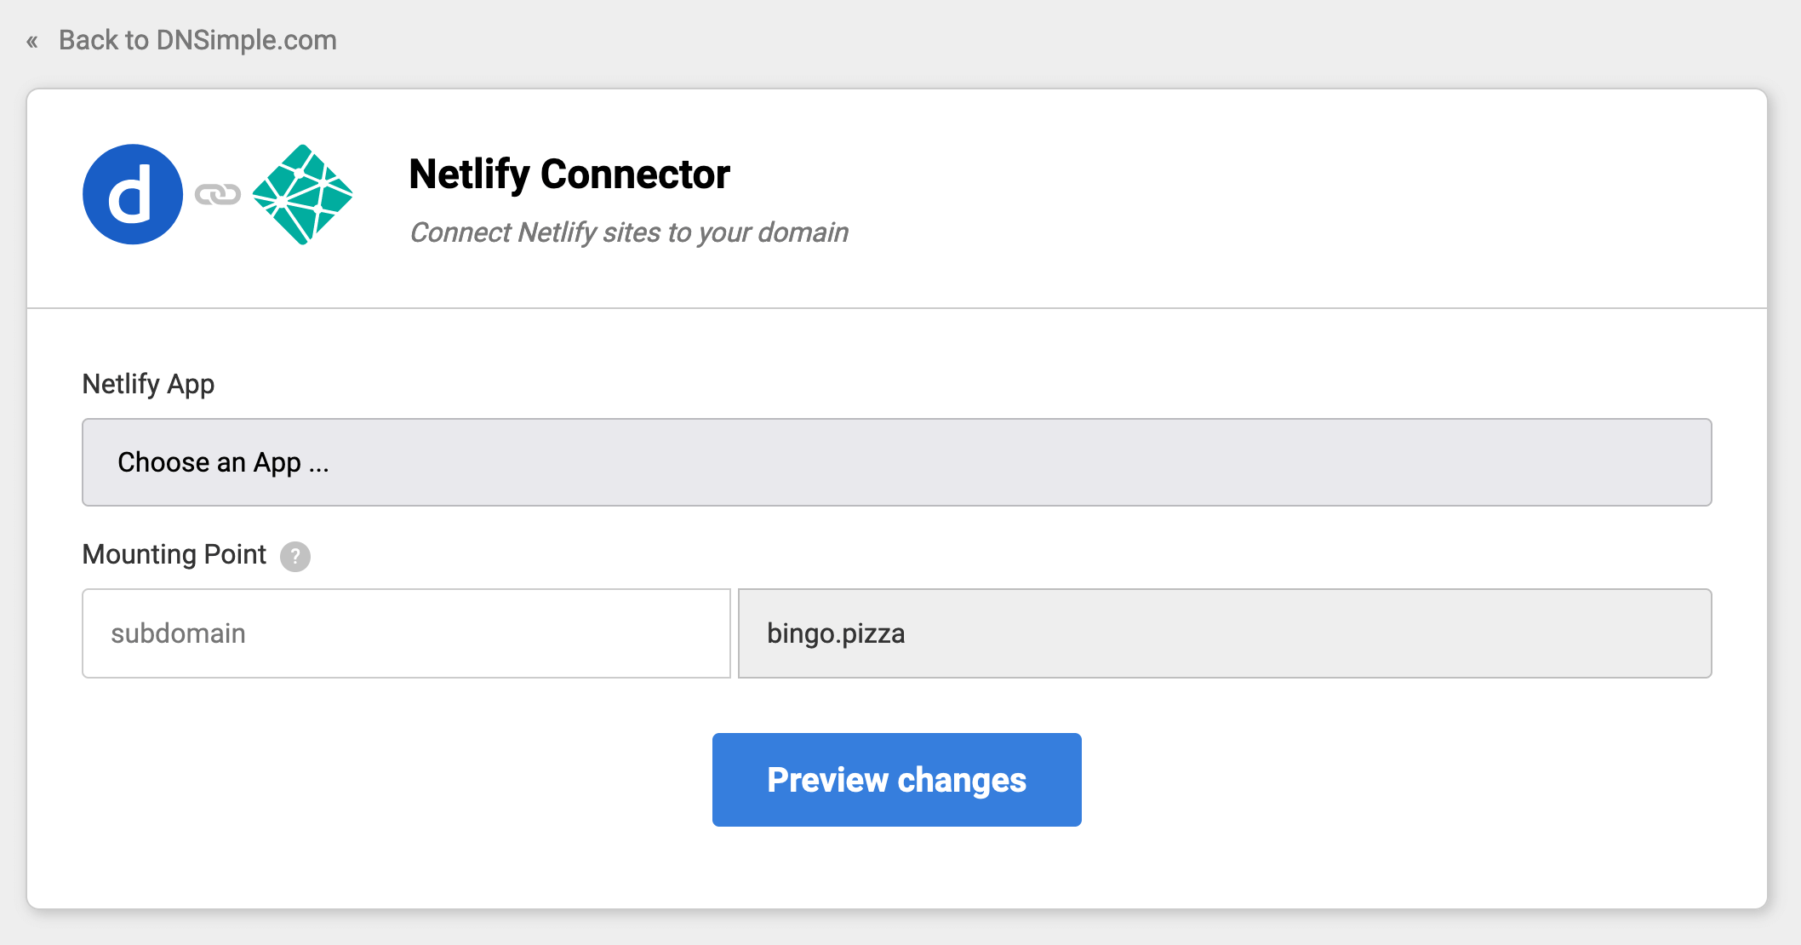Click the Connect Netlify sites subtitle text

[628, 232]
